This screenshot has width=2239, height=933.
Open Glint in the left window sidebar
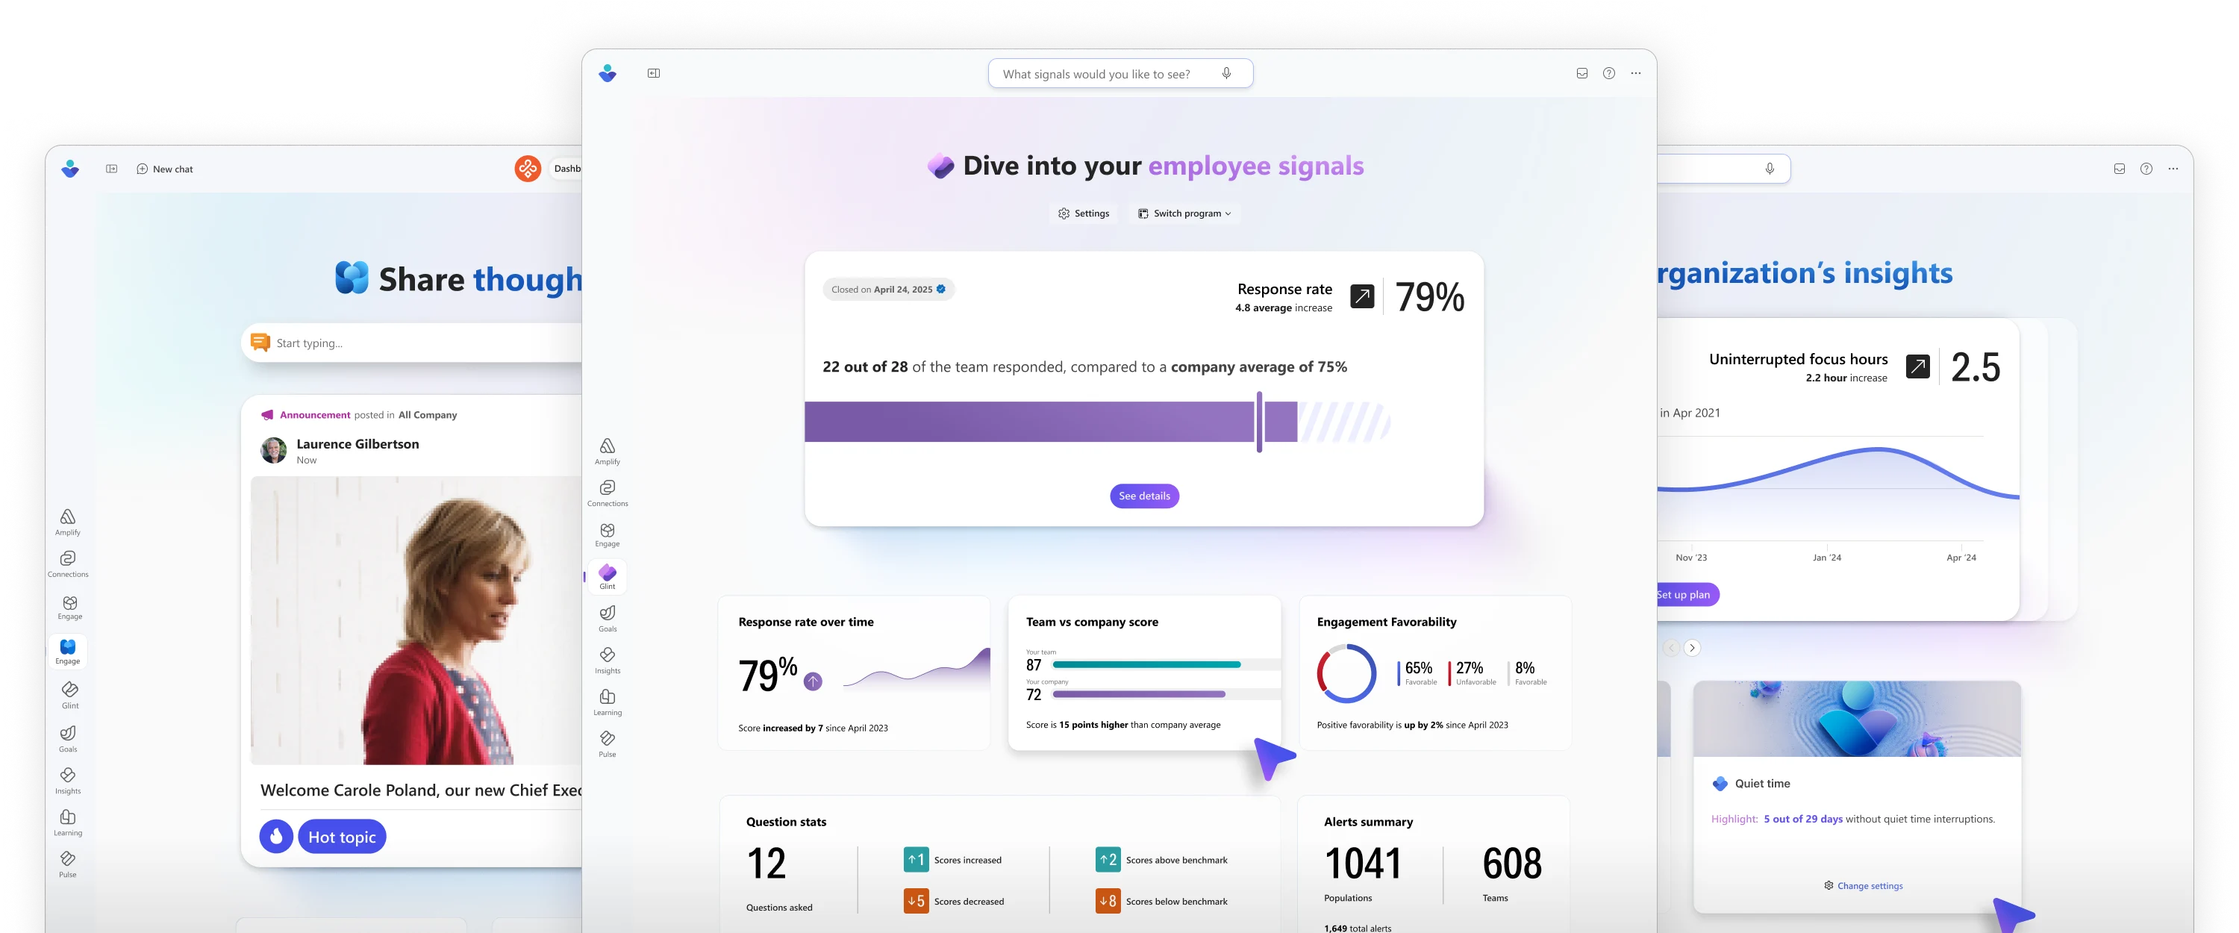coord(70,695)
